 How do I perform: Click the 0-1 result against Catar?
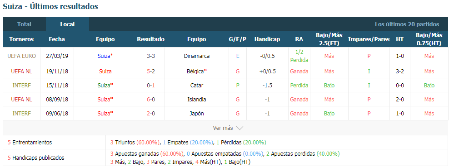pyautogui.click(x=151, y=85)
